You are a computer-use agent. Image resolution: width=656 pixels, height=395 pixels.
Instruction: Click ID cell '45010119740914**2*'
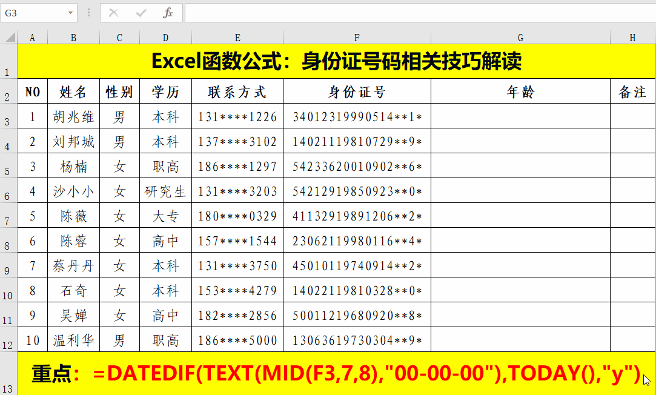pos(357,265)
